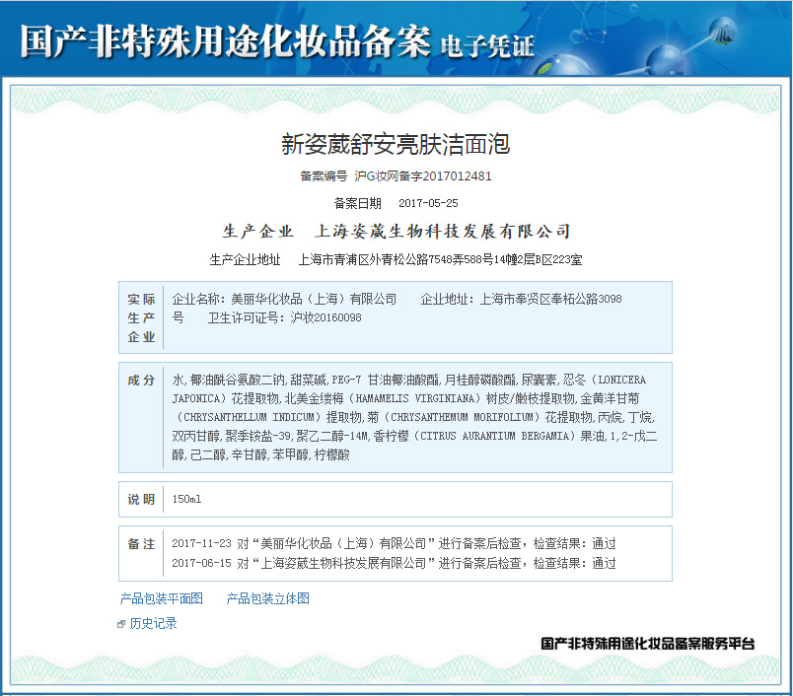Open the 产品包装立体图 link

tap(267, 598)
